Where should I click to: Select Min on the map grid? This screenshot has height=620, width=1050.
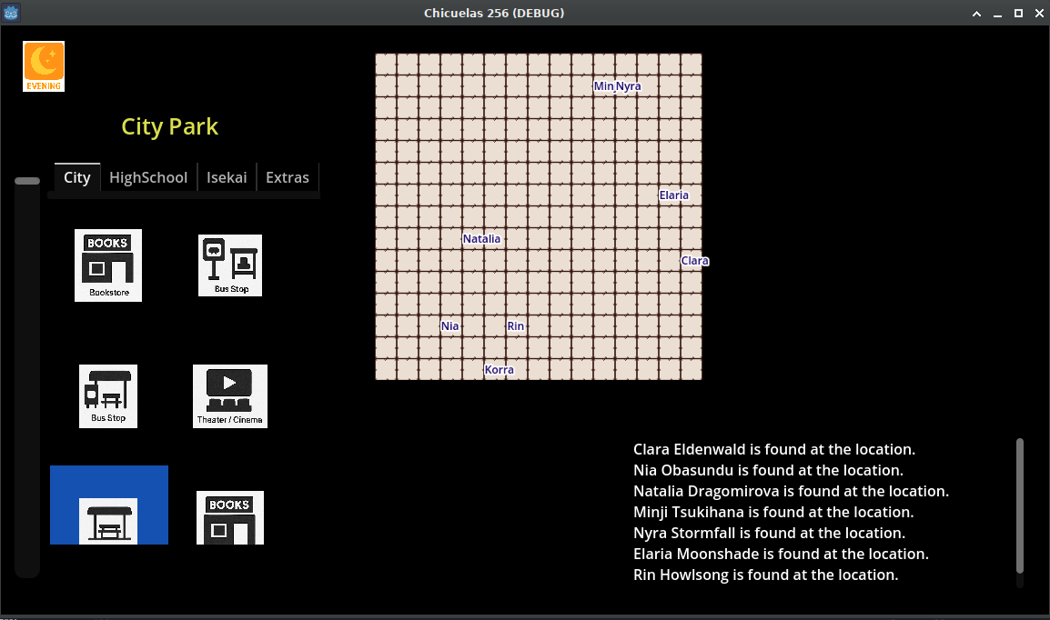click(x=603, y=85)
